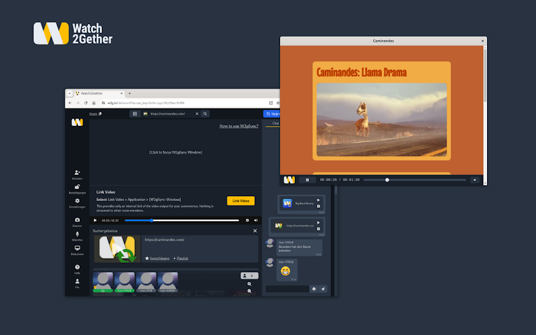This screenshot has height=335, width=536.
Task: Click the emoji button in chat input
Action: pyautogui.click(x=314, y=289)
